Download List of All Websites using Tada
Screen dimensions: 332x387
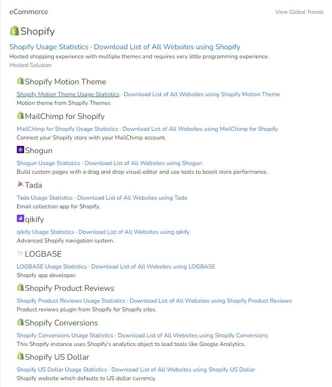click(x=132, y=198)
